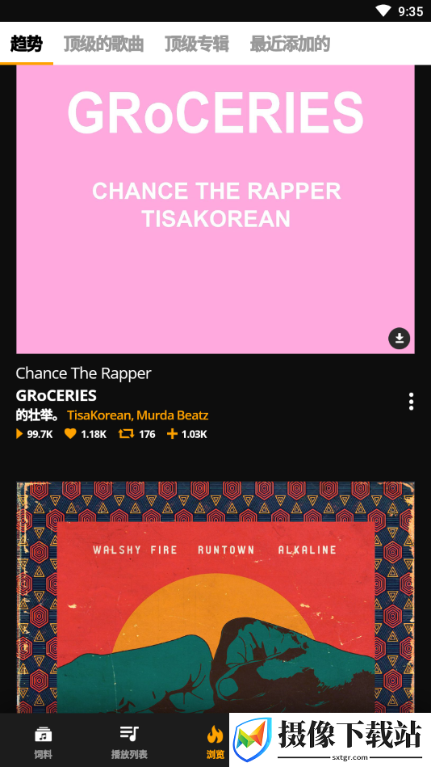
Task: Switch to the 顶级的歌曲 tab
Action: (103, 44)
